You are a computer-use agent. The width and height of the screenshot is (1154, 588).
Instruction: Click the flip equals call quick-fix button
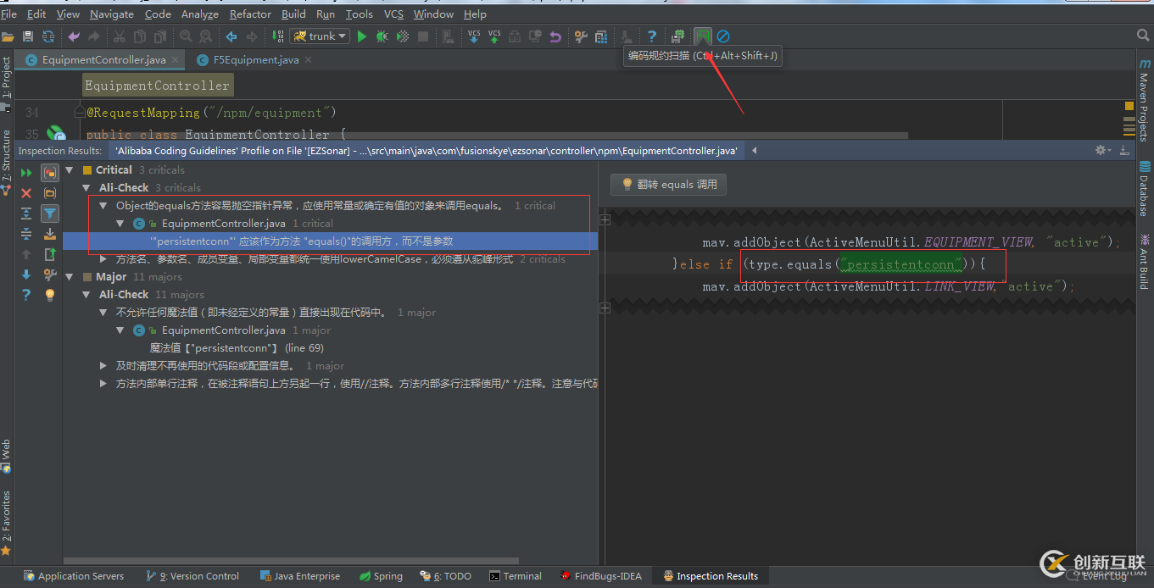point(668,184)
